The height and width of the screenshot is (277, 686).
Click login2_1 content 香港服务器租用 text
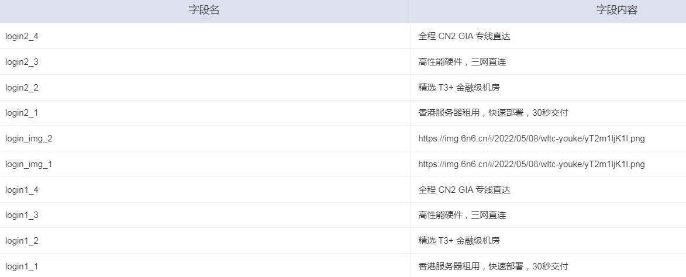[x=449, y=113]
